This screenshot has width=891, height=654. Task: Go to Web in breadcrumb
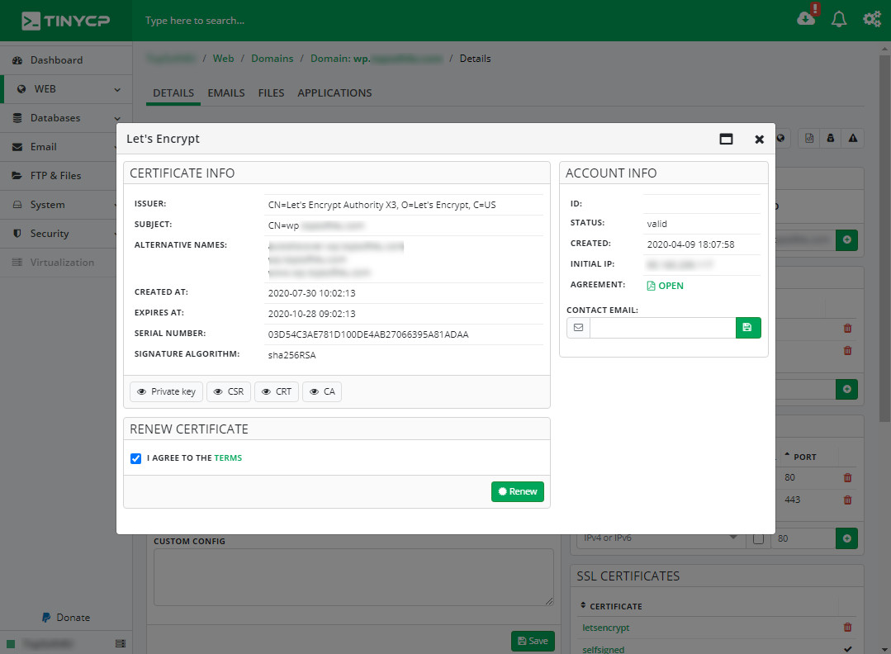pos(223,59)
